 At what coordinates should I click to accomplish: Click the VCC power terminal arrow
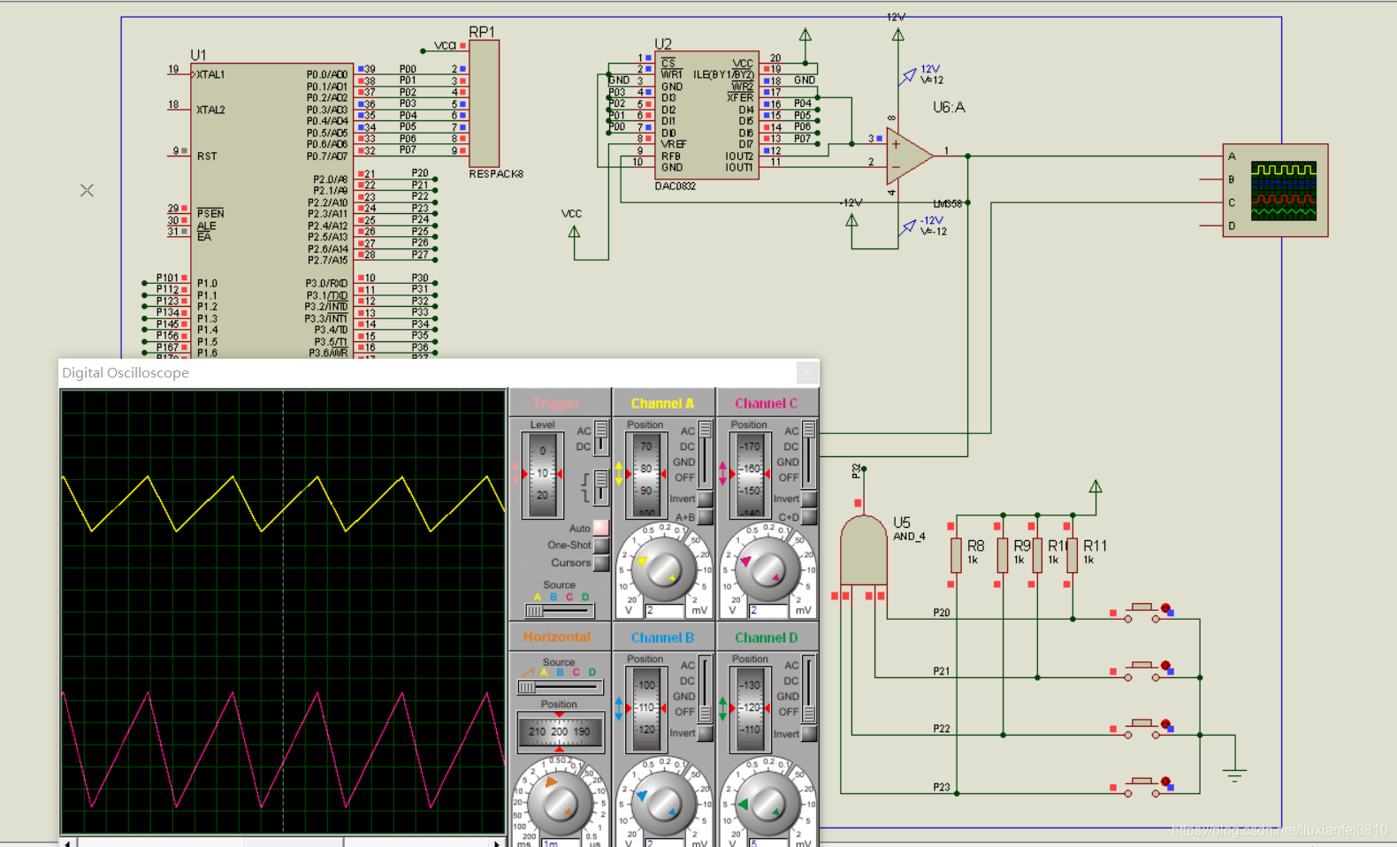click(574, 233)
